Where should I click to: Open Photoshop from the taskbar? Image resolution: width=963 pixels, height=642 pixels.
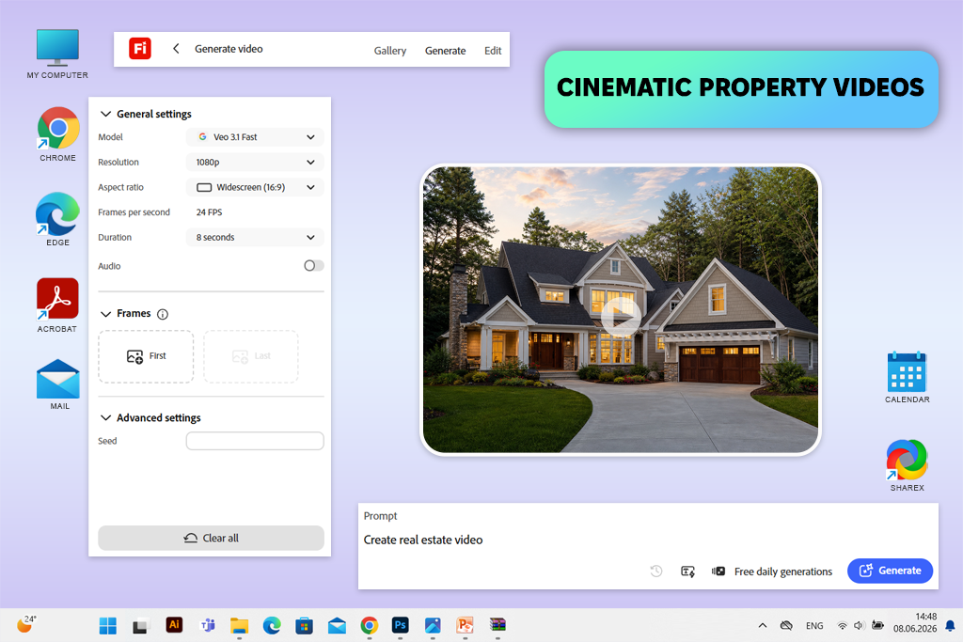(401, 625)
